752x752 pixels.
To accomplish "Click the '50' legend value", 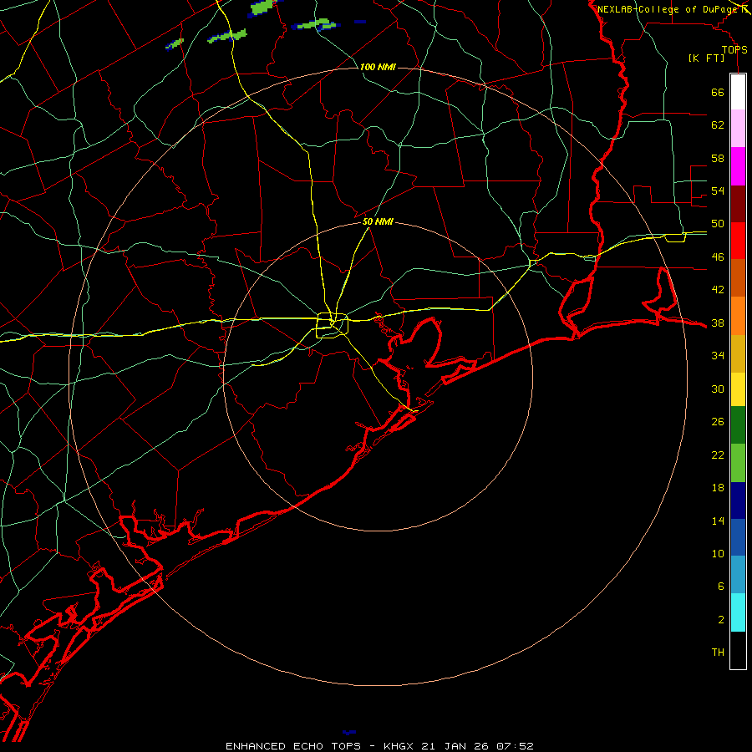I will (718, 224).
